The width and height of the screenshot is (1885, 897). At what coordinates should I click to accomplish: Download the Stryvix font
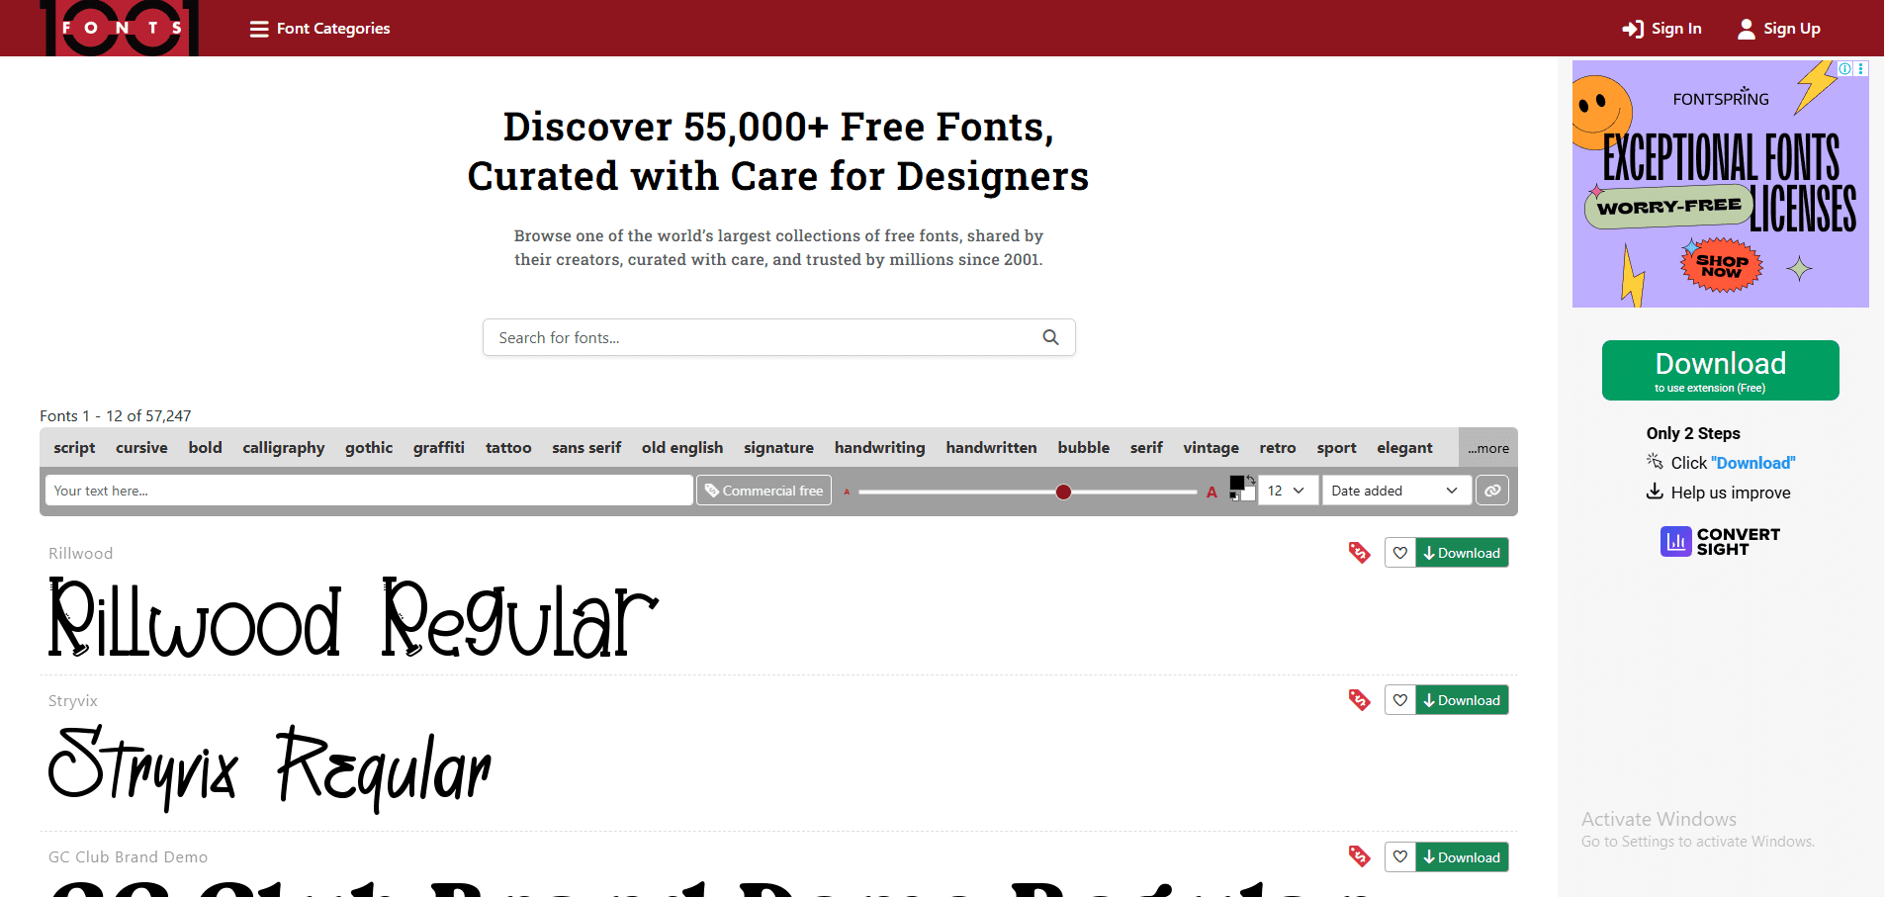1462,700
